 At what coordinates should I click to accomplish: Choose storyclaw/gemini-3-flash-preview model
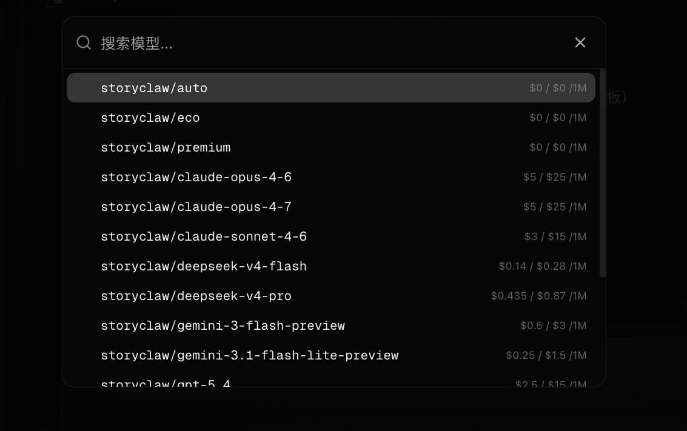[331, 326]
